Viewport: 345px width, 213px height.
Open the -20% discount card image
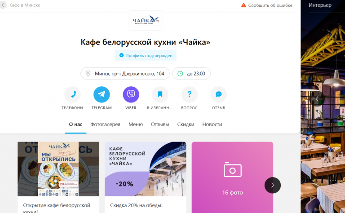(x=146, y=169)
